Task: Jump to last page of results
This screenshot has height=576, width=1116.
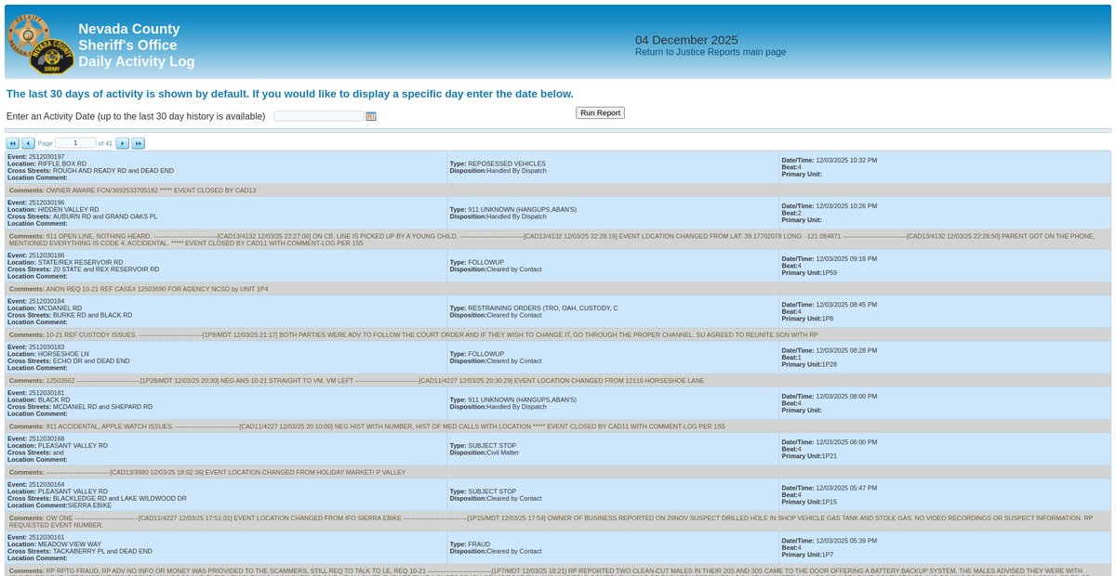Action: click(138, 143)
